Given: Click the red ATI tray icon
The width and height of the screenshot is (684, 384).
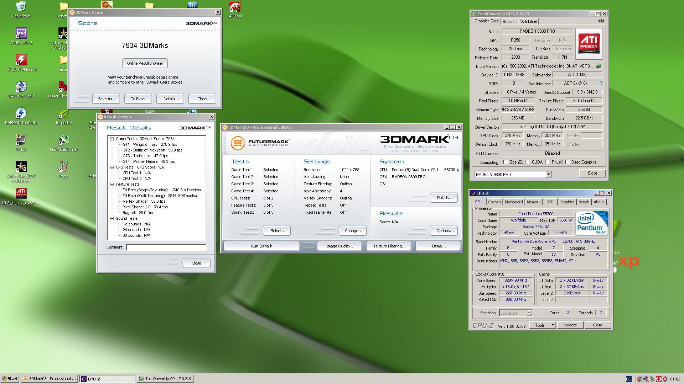Looking at the screenshot, I should point(658,379).
